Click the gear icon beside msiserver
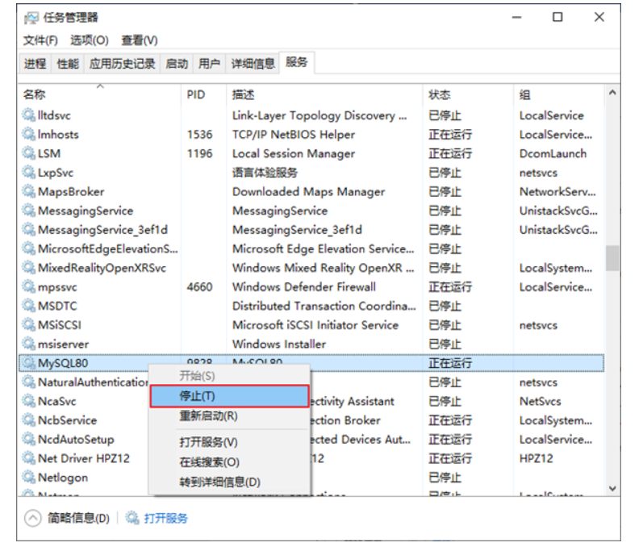Viewport: 643px width, 551px height. (x=29, y=344)
